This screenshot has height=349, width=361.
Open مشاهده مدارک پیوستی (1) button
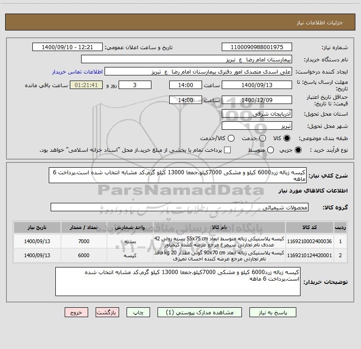pyautogui.click(x=200, y=312)
